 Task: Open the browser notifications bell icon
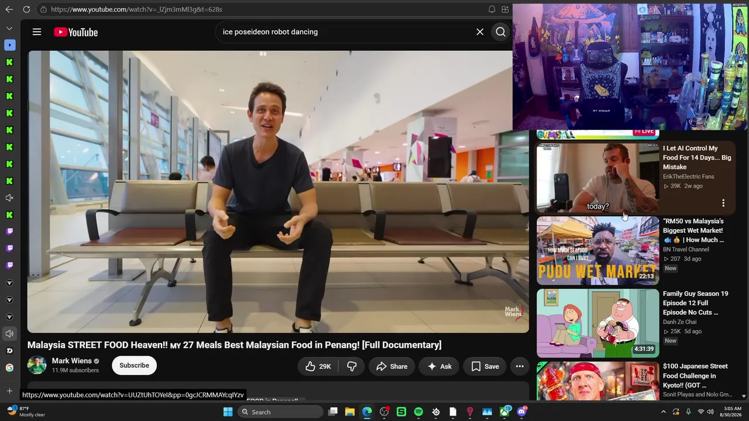tap(492, 9)
